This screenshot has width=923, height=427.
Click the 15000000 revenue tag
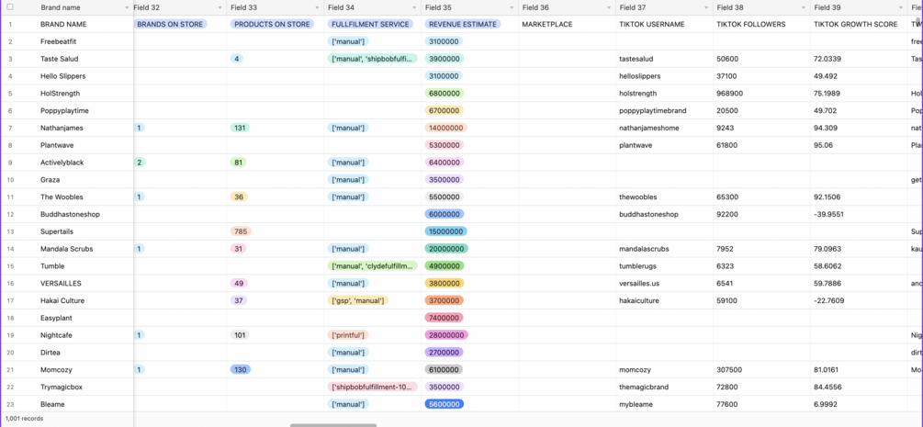click(446, 231)
